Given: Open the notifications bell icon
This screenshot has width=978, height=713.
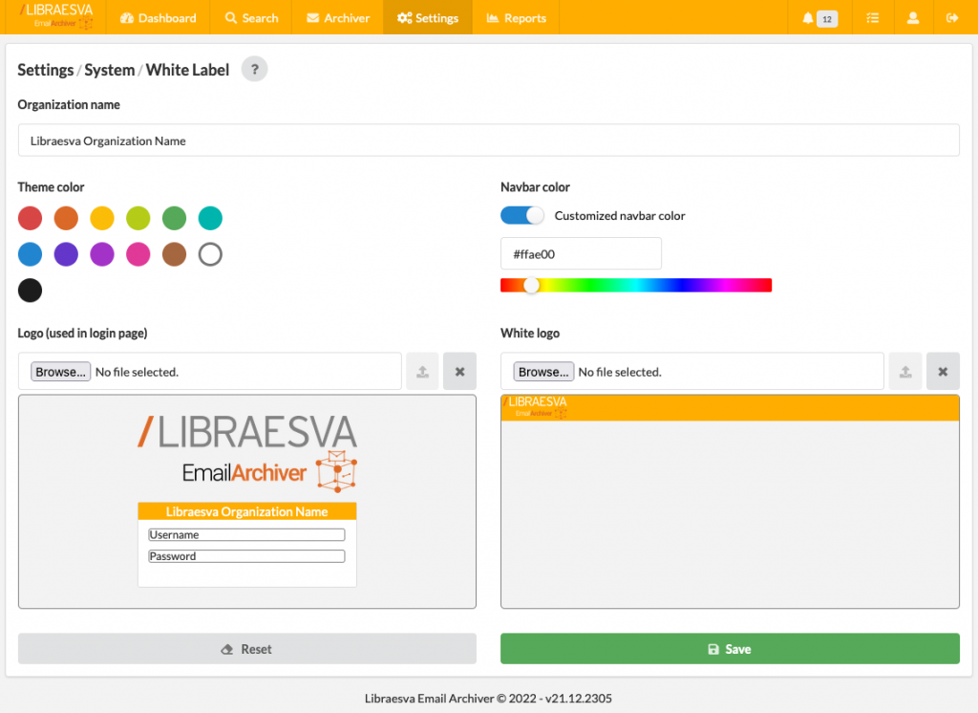Looking at the screenshot, I should point(808,18).
